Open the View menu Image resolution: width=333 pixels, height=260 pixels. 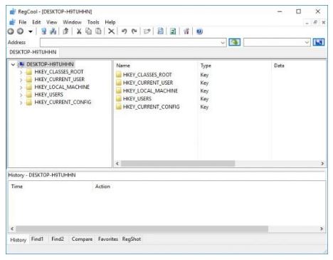tap(52, 22)
